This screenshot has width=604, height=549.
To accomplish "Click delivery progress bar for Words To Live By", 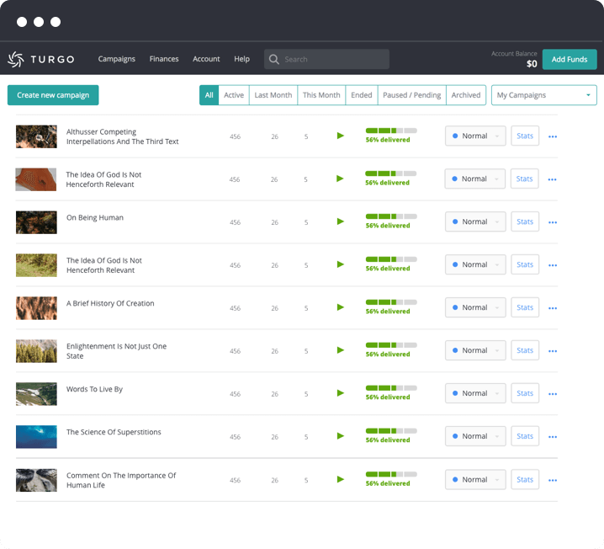I will point(390,388).
